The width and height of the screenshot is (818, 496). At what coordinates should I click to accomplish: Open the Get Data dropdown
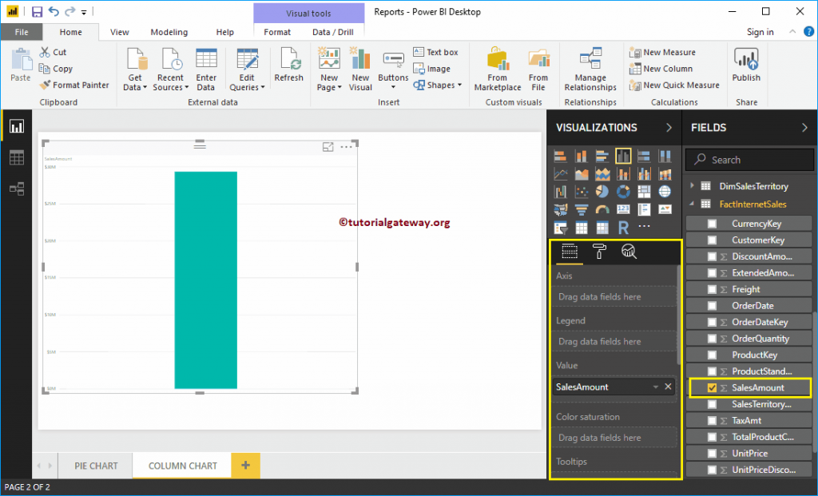click(x=135, y=69)
